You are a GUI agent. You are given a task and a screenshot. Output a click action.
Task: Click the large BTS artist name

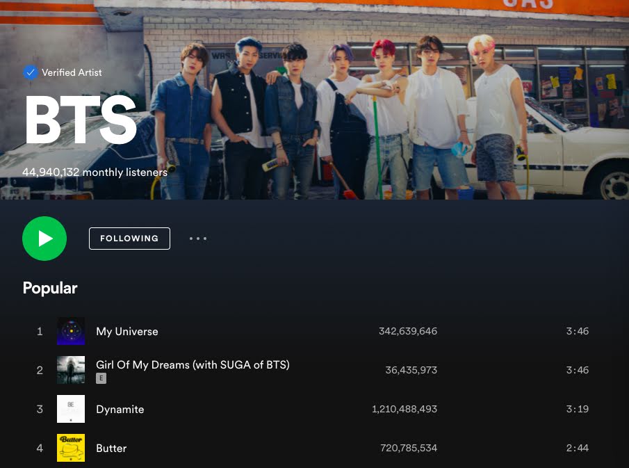coord(81,120)
